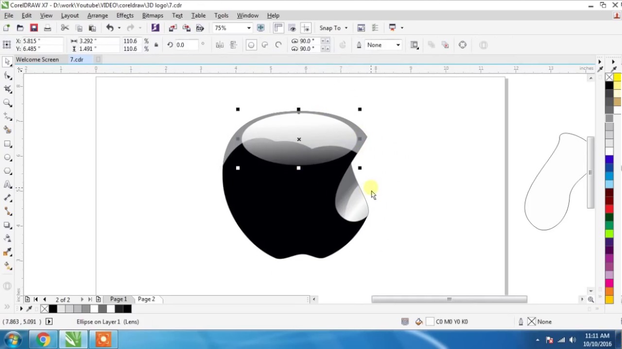Select the Freehand tool
This screenshot has width=622, height=349.
click(7, 116)
